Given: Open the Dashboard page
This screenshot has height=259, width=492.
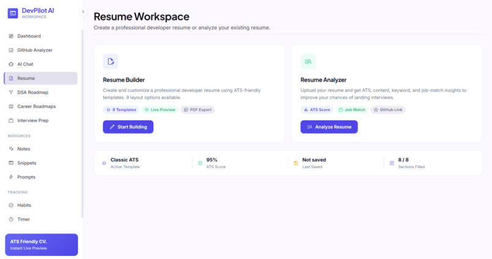Looking at the screenshot, I should pos(41,36).
